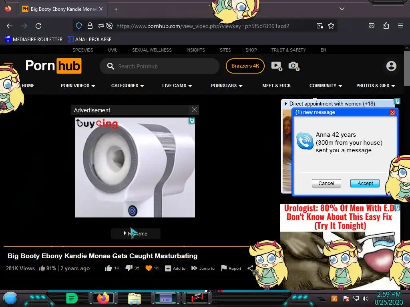Open the Start orb menu
Screen dimensions: 410x307
(10, 299)
